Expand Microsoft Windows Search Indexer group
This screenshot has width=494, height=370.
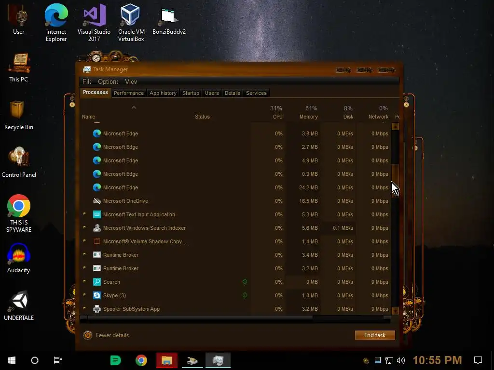(x=84, y=227)
